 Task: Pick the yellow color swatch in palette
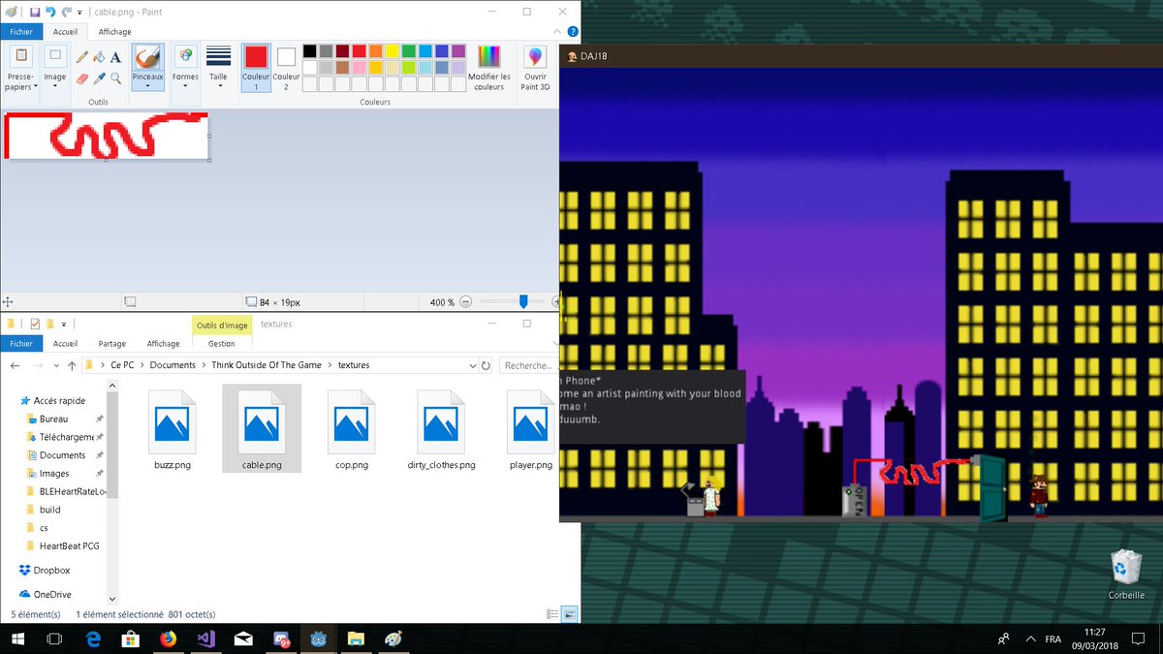pyautogui.click(x=392, y=51)
